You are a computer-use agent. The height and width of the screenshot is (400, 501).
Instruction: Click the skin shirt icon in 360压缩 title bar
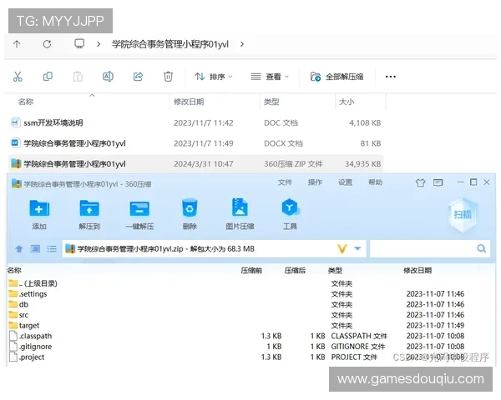point(421,182)
